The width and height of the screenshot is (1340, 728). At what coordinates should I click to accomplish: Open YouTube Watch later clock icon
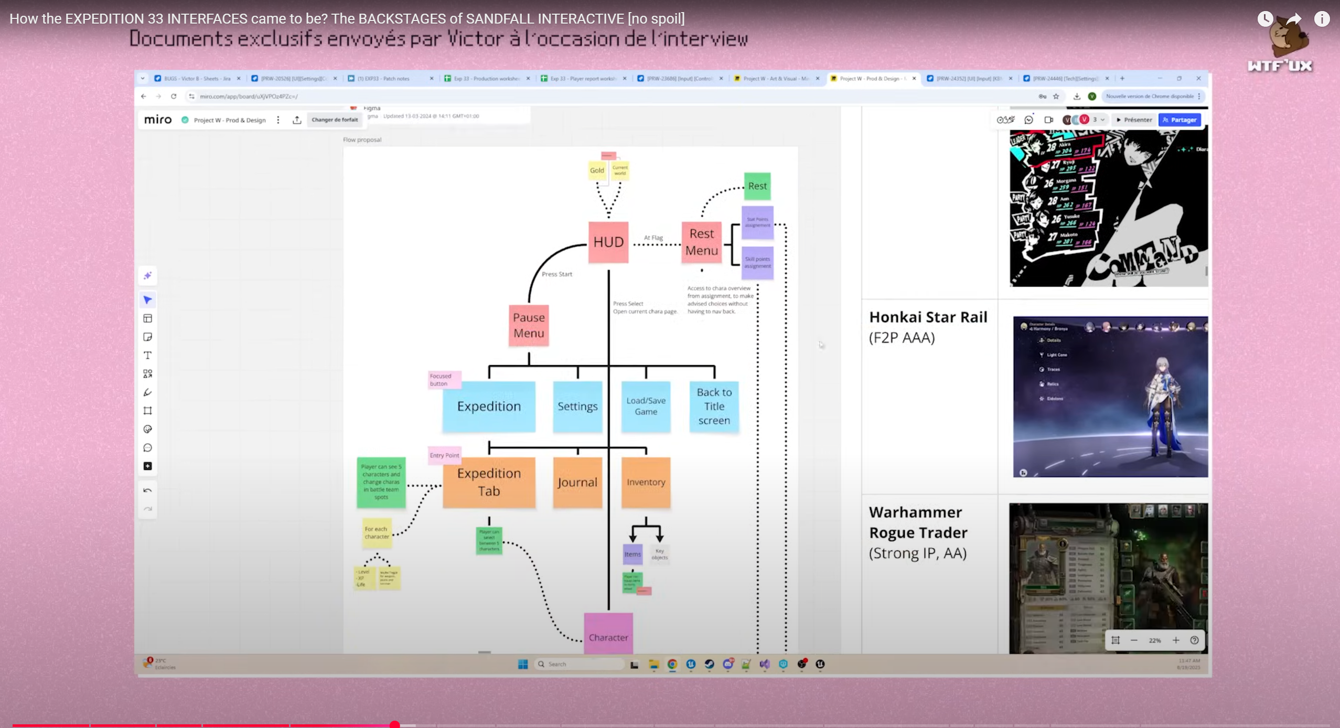click(x=1265, y=19)
